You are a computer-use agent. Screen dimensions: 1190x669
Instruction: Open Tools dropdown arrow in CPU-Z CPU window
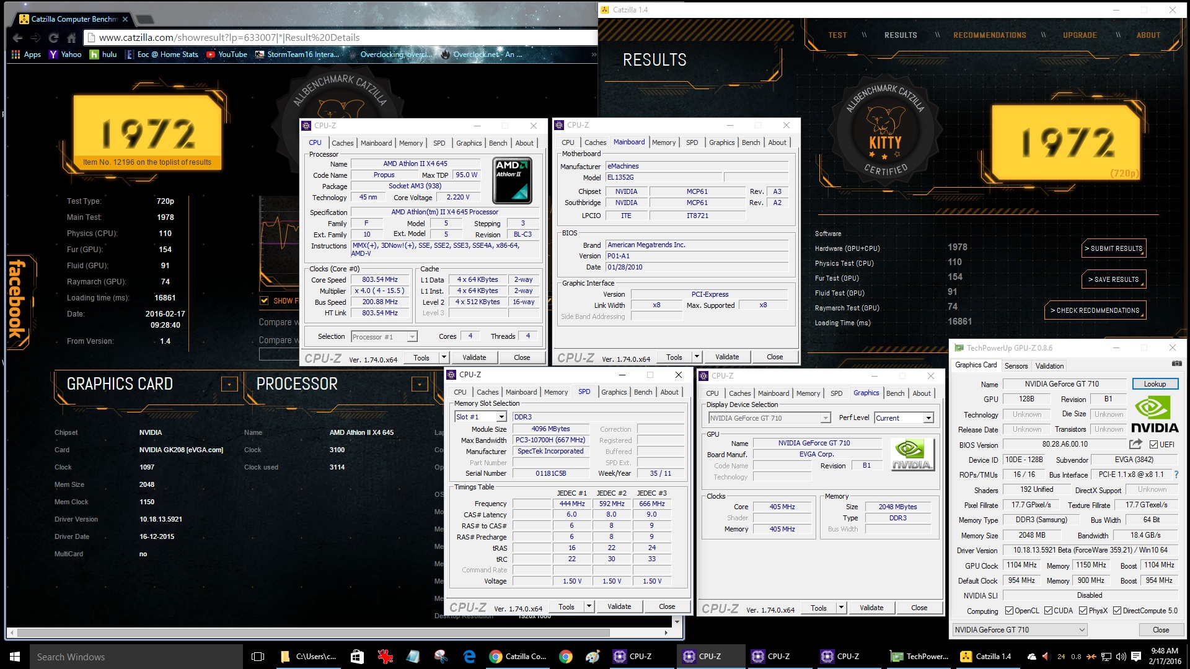444,357
